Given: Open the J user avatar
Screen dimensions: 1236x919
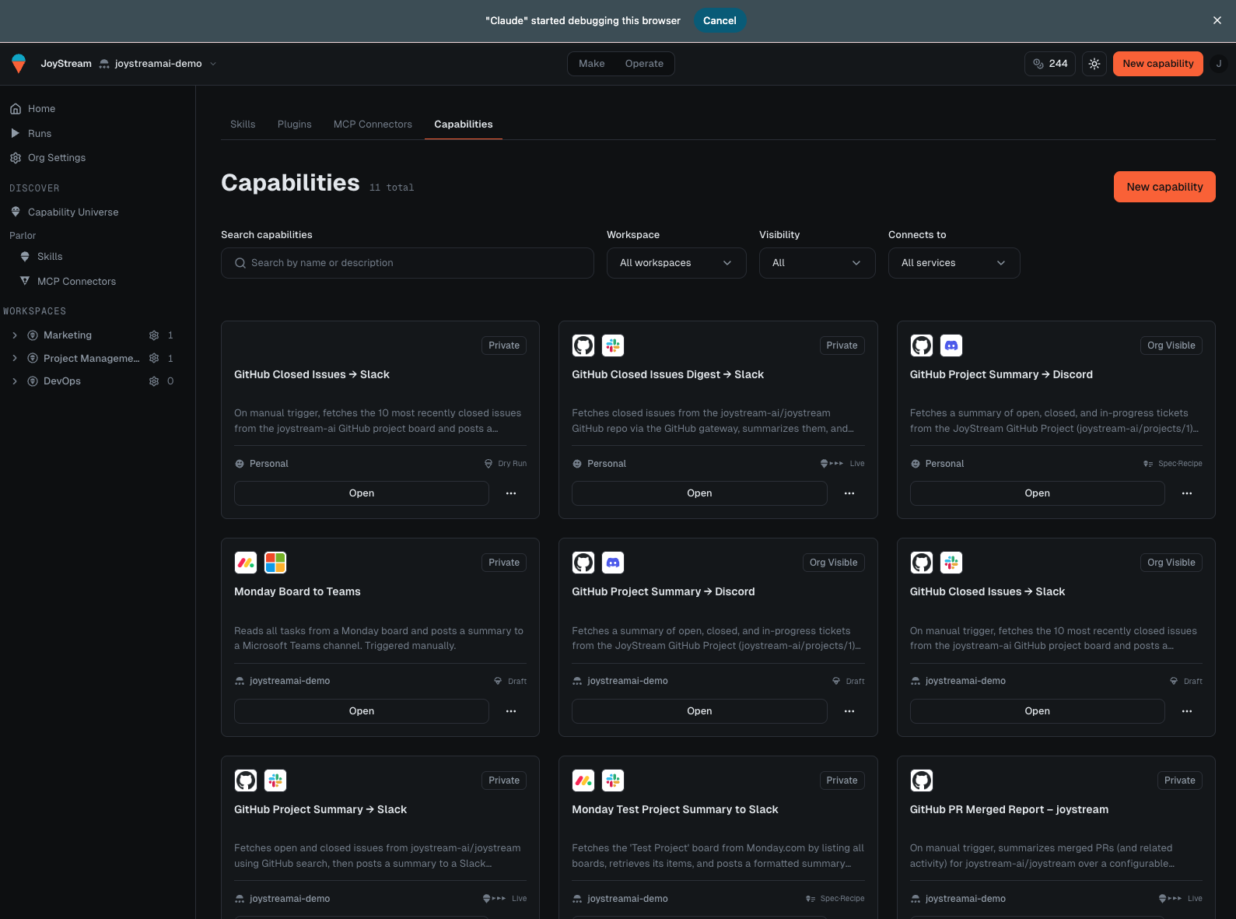Looking at the screenshot, I should tap(1219, 64).
